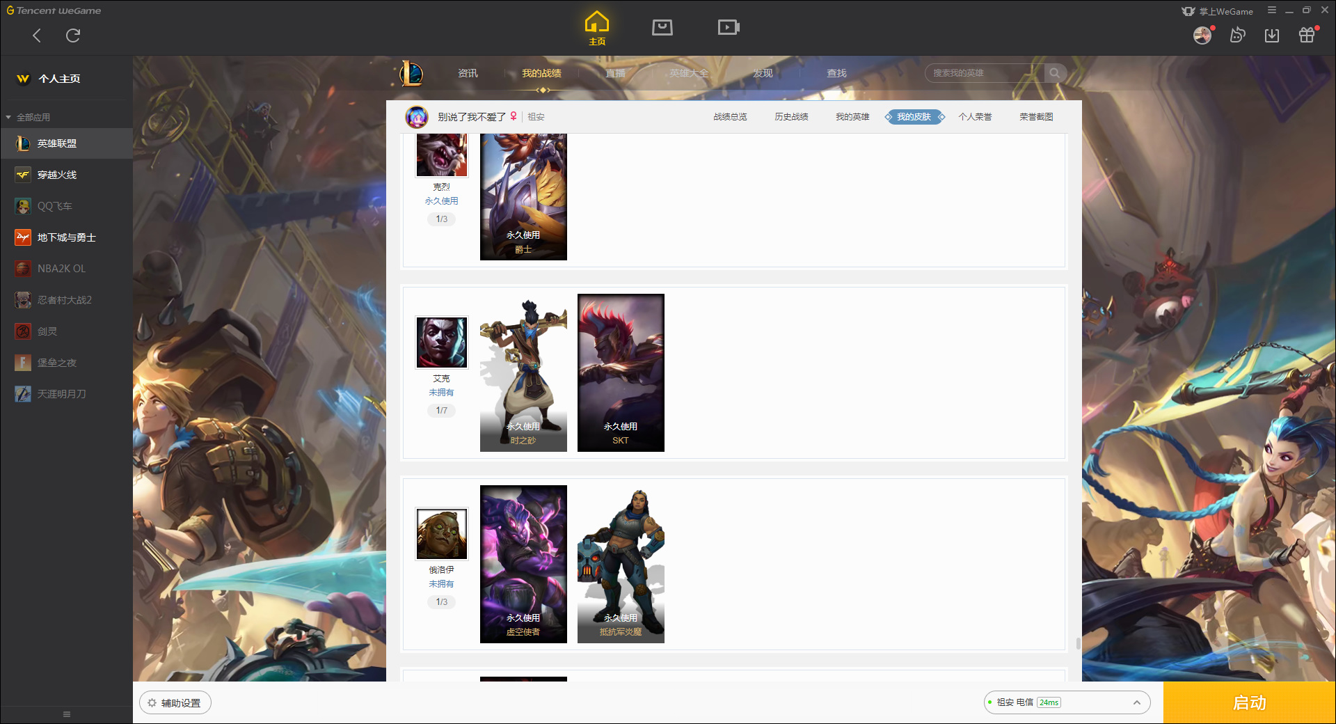The height and width of the screenshot is (724, 1336).
Task: Click the SKT skin card
Action: (621, 372)
